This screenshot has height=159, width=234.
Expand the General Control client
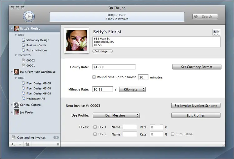[12, 105]
